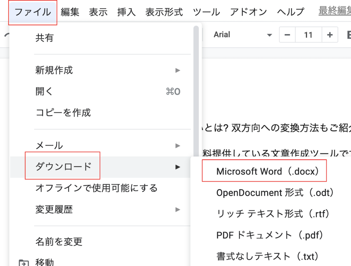Increase font size with plus button
Image resolution: width=351 pixels, height=266 pixels.
pyautogui.click(x=330, y=35)
